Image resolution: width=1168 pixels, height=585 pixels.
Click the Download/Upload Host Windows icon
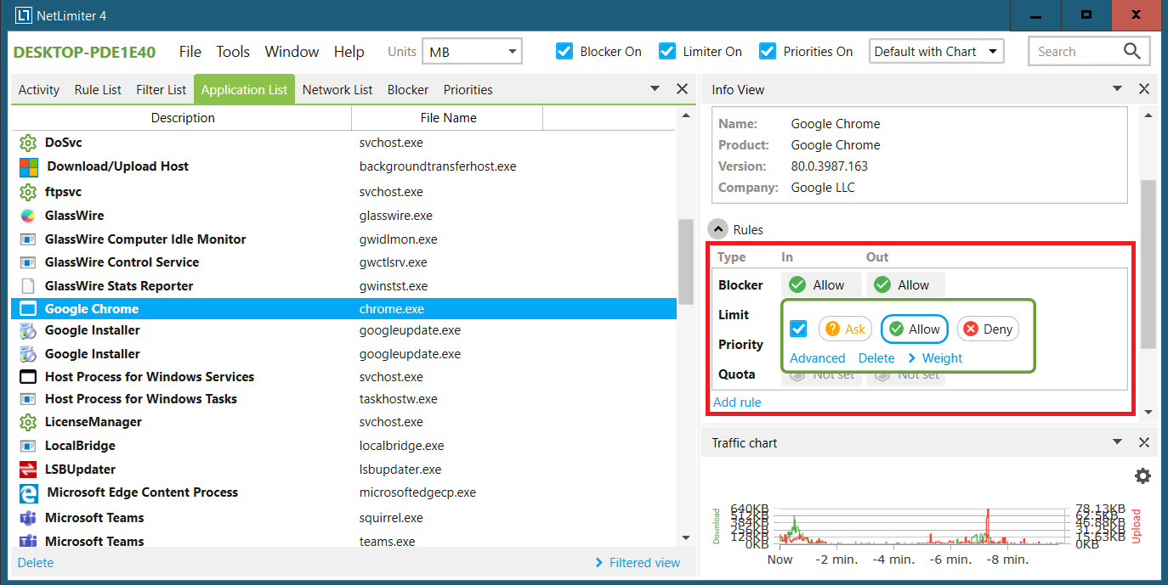coord(29,166)
